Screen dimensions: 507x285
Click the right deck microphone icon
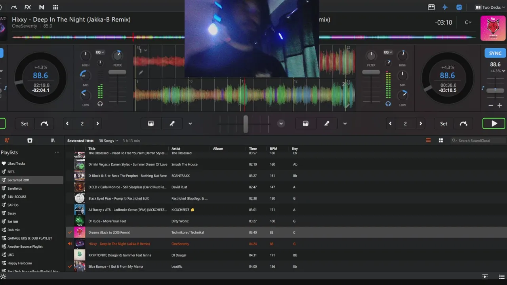click(x=327, y=123)
